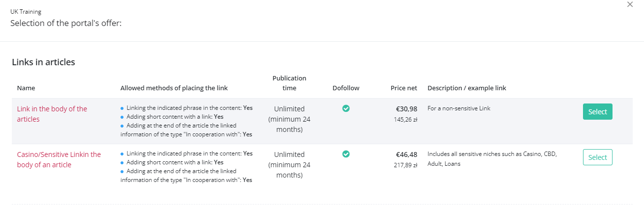Click the green Dofollow checkmark for the €30,98 offer
This screenshot has height=206, width=644.
click(x=346, y=108)
